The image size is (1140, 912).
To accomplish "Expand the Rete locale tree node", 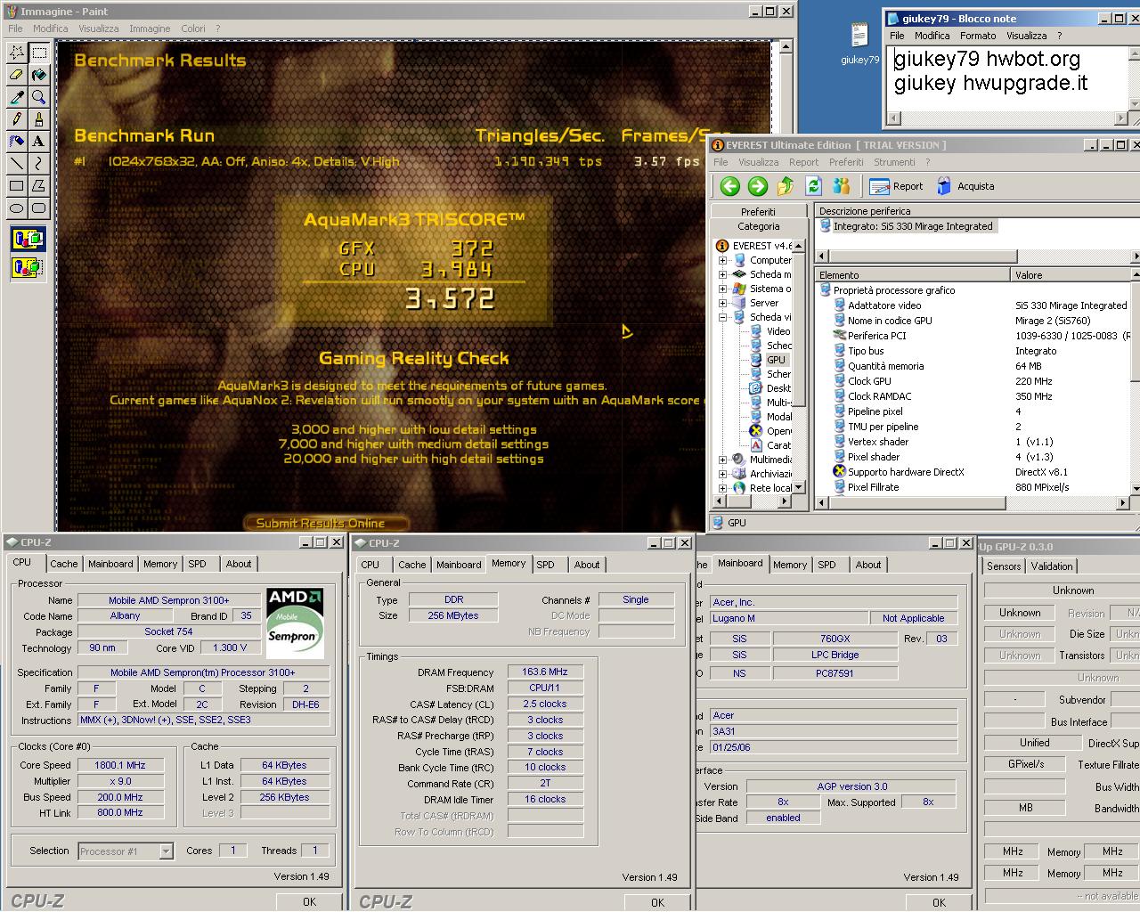I will [723, 488].
